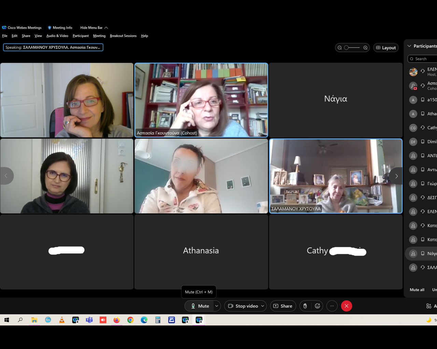
Task: Click the red leave meeting button
Action: coord(346,306)
